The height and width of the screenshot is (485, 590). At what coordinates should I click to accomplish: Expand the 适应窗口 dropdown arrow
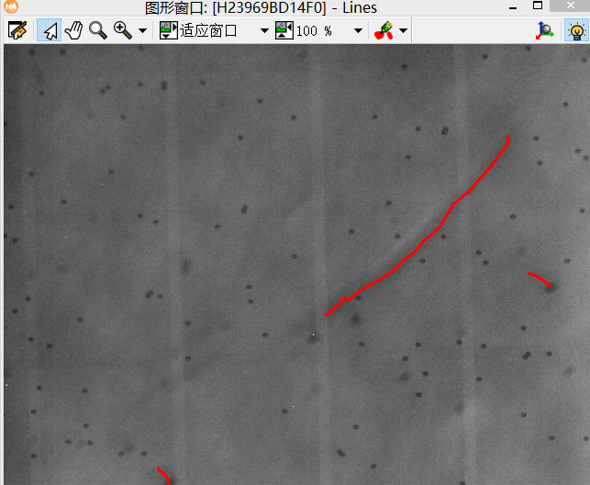tap(265, 30)
